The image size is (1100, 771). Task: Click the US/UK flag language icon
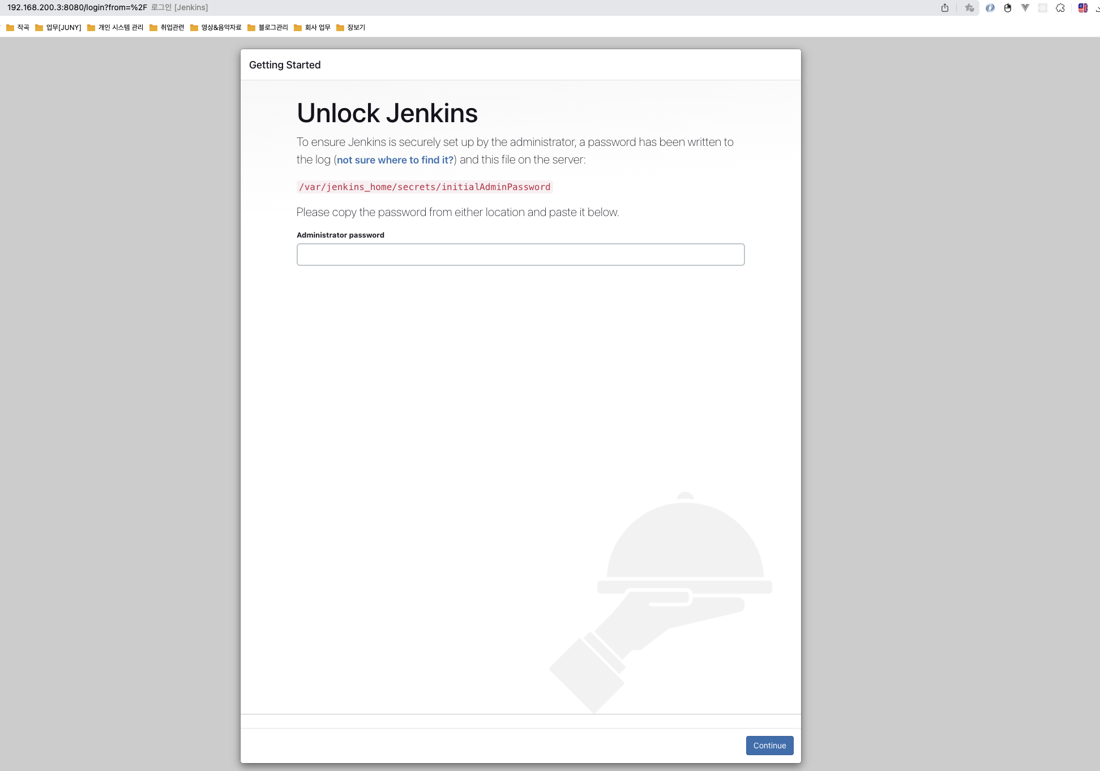point(1083,8)
